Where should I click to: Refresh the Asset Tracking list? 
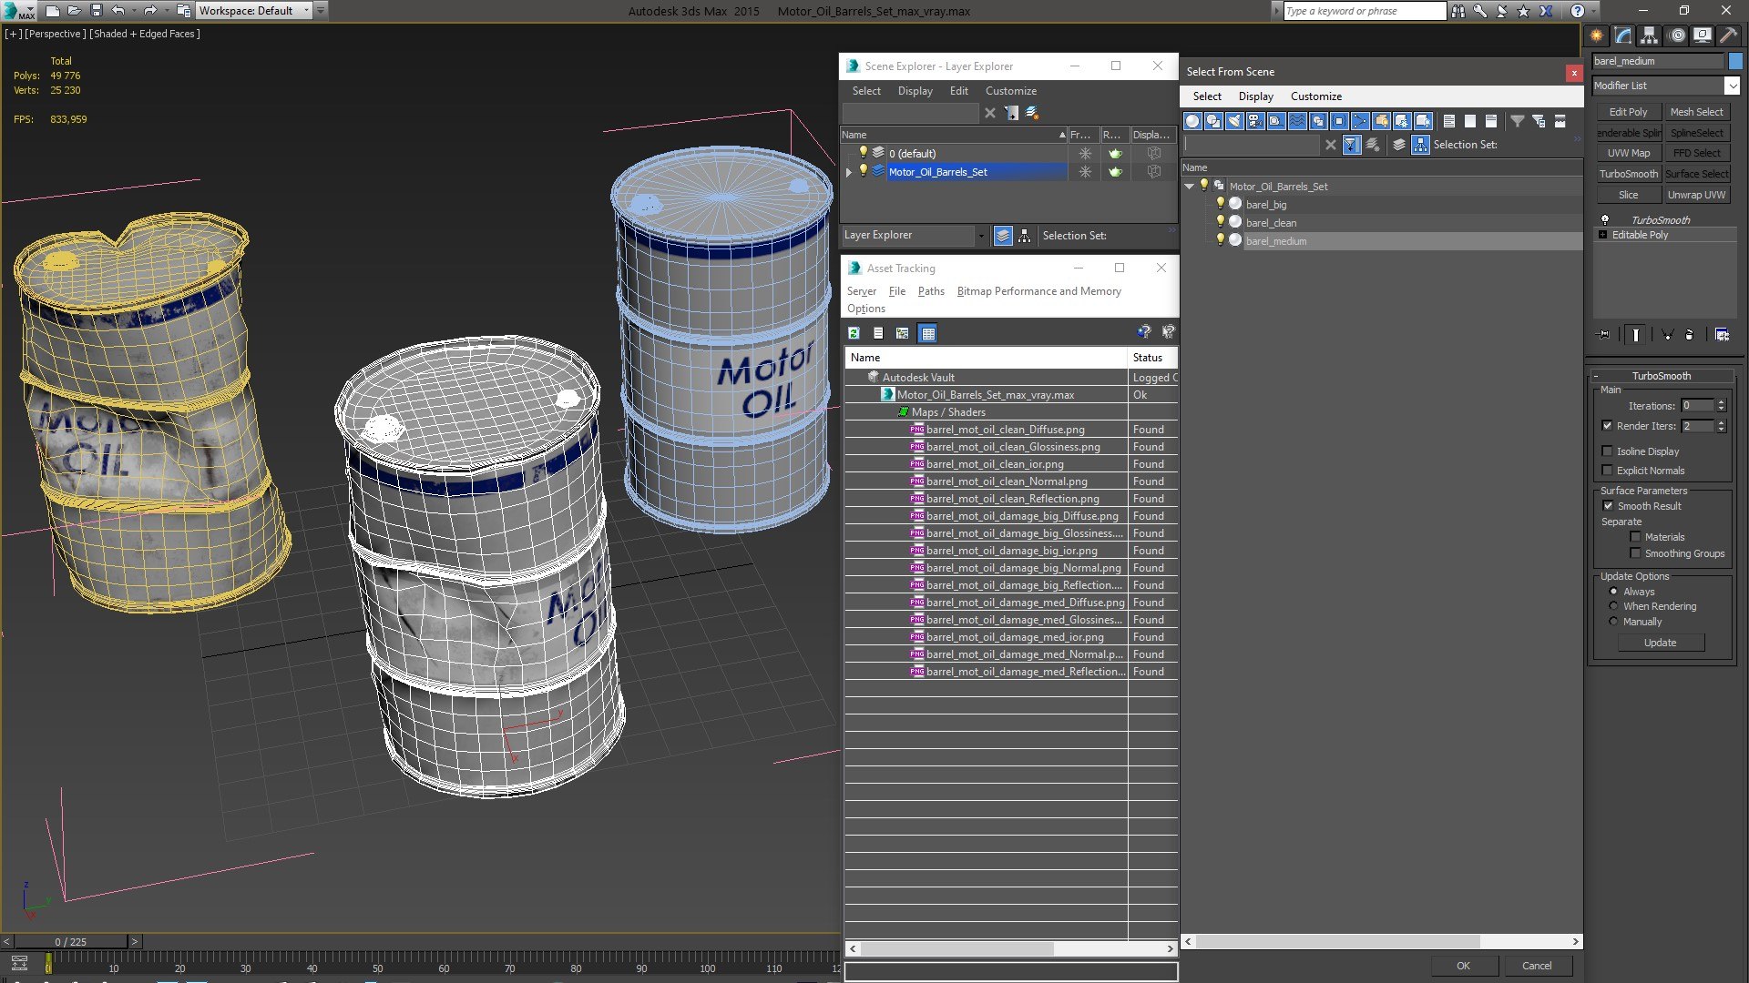pos(854,333)
